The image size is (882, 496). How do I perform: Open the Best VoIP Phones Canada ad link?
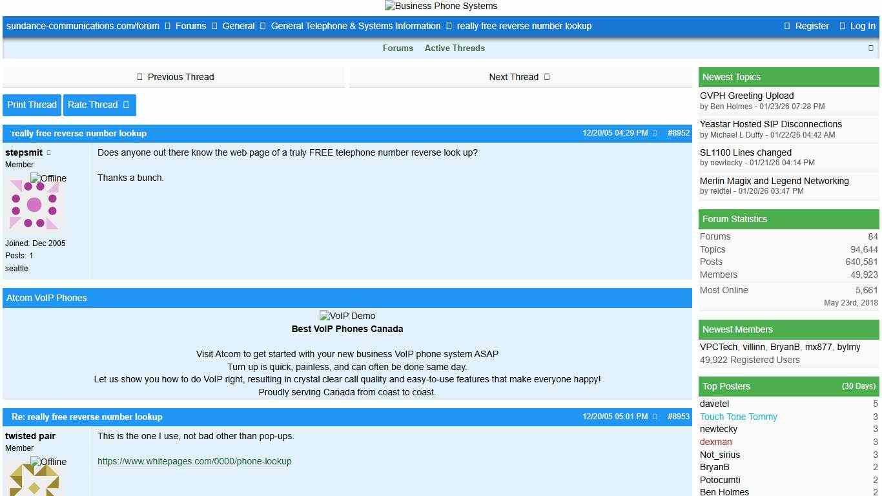coord(347,329)
